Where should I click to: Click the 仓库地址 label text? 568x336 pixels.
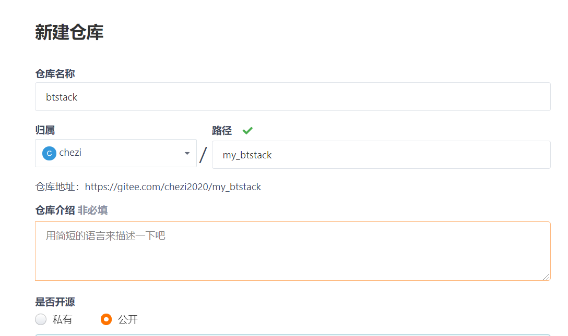[x=54, y=186]
